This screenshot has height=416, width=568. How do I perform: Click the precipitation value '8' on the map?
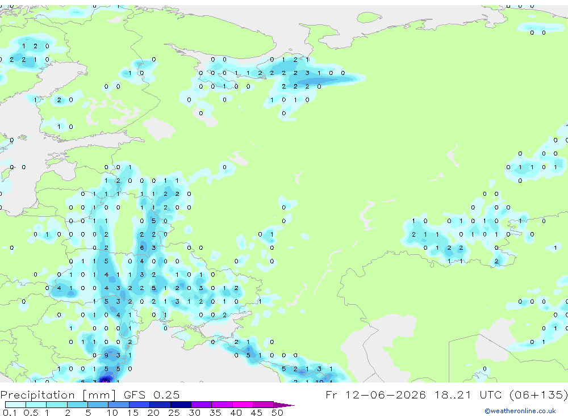(x=142, y=247)
